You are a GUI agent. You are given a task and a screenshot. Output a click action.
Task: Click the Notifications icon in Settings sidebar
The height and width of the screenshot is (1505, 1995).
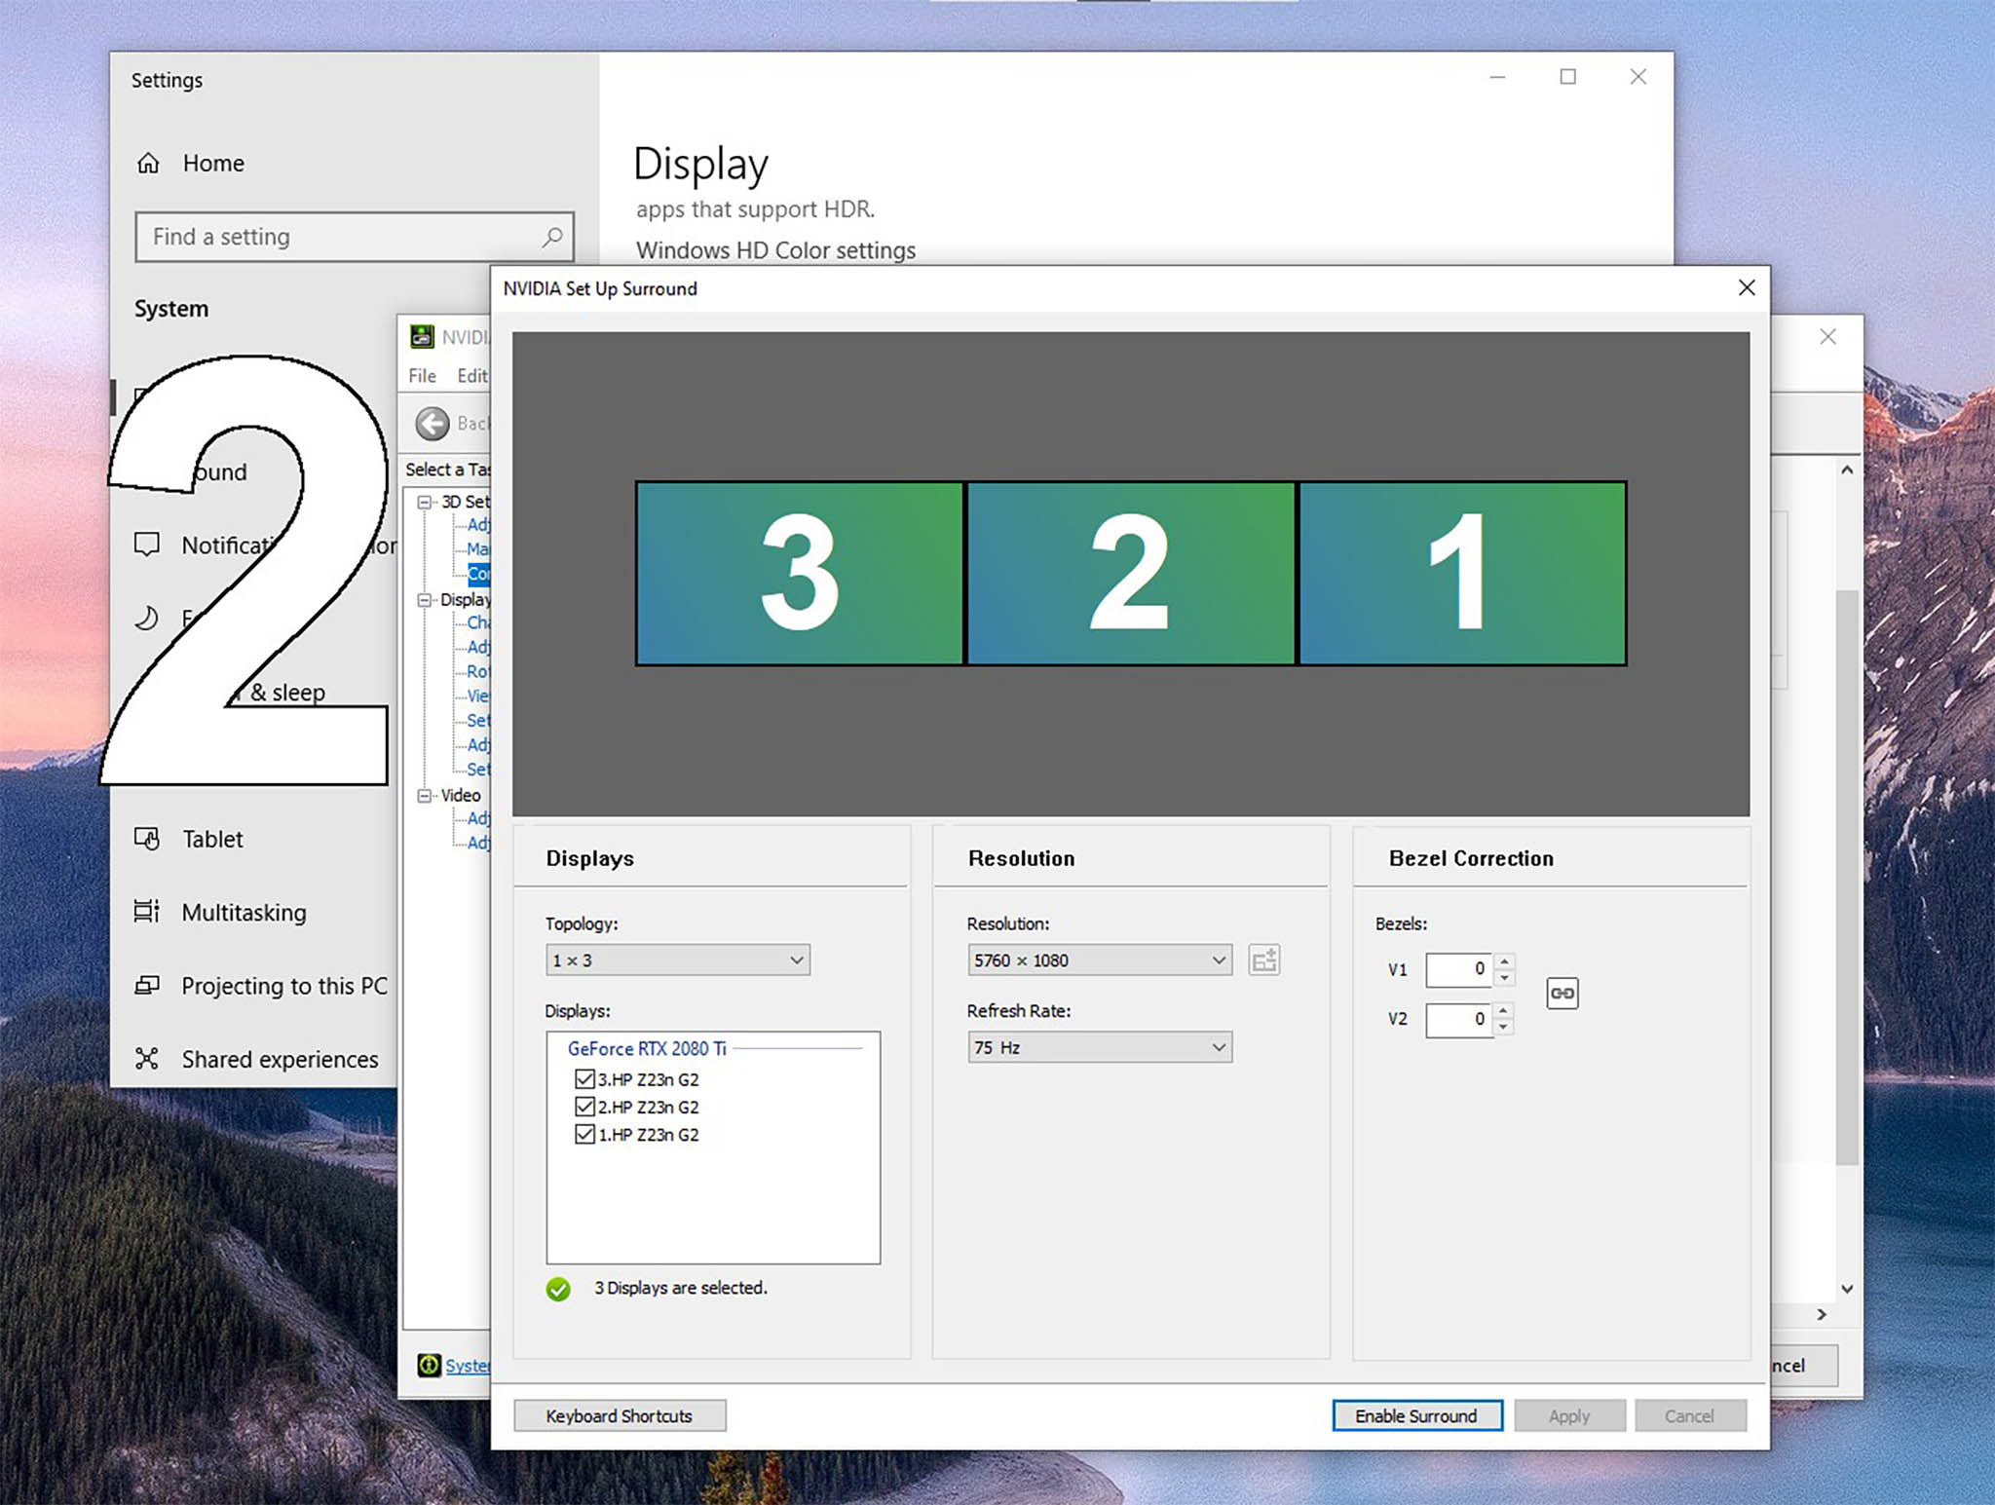tap(147, 545)
